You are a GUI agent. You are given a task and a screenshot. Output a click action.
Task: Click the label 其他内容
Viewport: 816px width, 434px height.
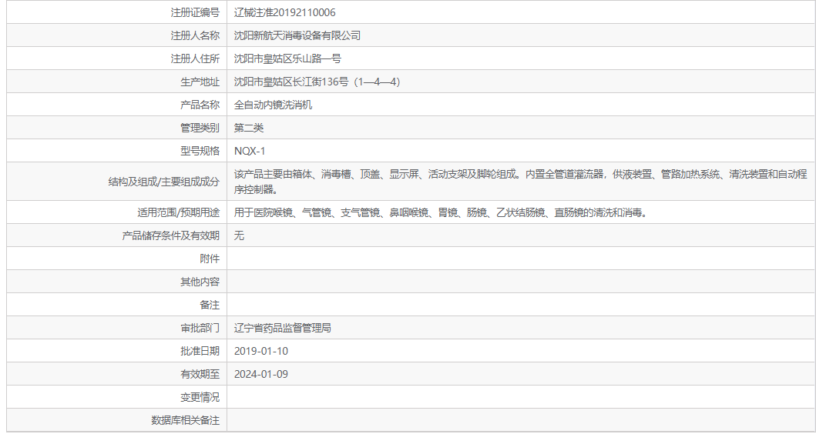[200, 282]
